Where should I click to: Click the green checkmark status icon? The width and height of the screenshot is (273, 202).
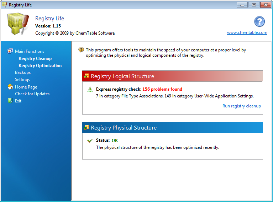90,141
